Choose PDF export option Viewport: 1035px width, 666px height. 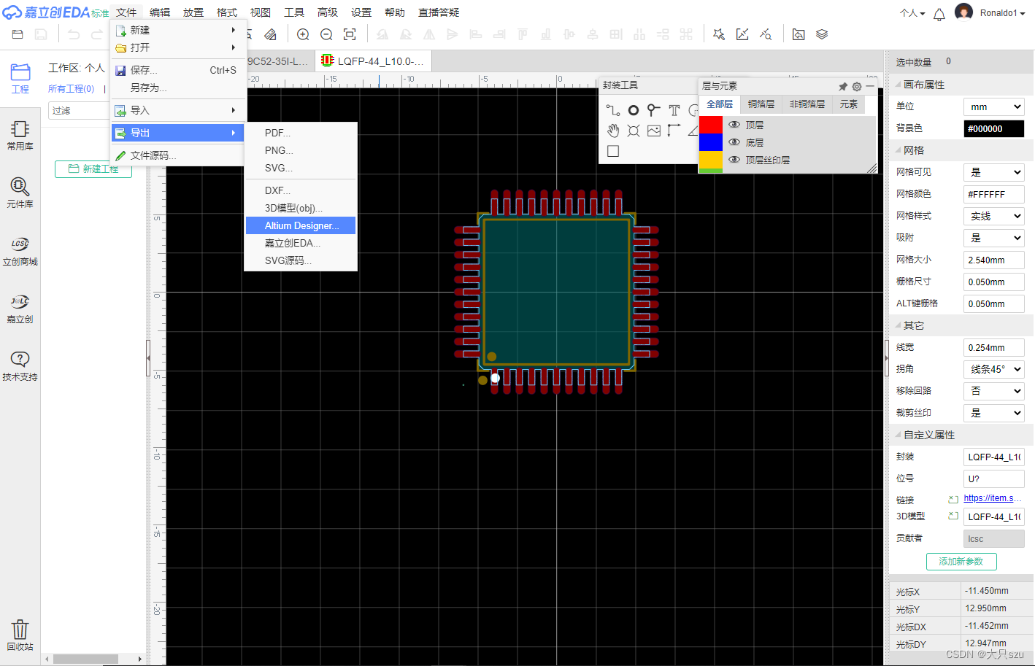coord(301,133)
